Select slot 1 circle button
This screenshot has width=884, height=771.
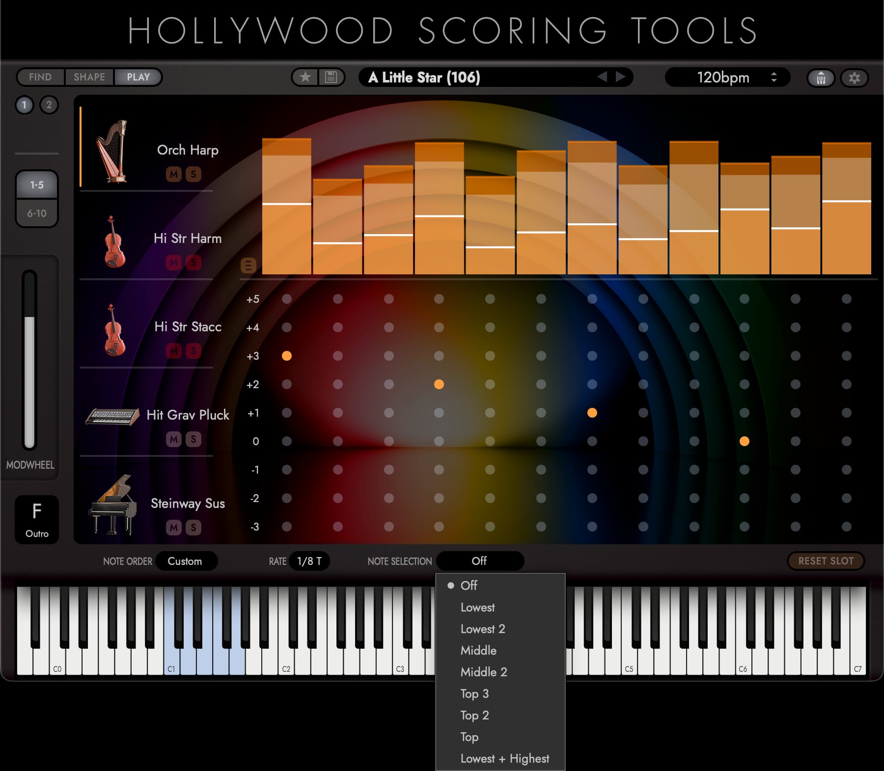pos(24,105)
